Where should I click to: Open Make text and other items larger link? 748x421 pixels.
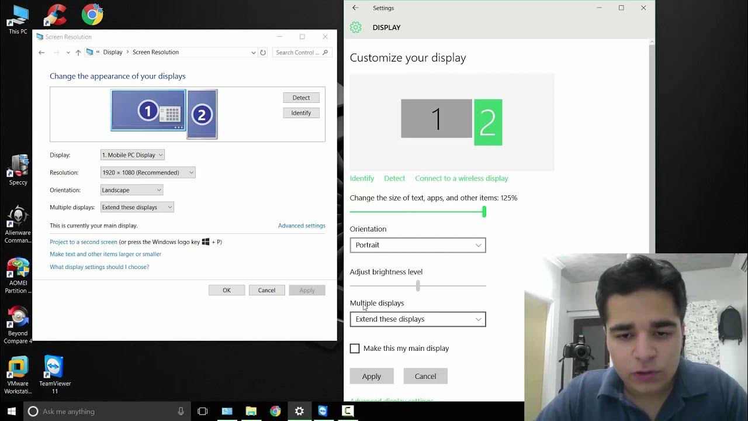[106, 254]
